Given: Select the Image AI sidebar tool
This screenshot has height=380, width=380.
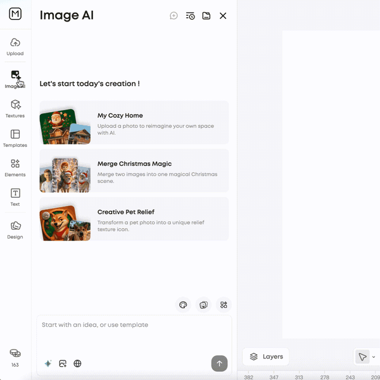Looking at the screenshot, I should tap(15, 79).
